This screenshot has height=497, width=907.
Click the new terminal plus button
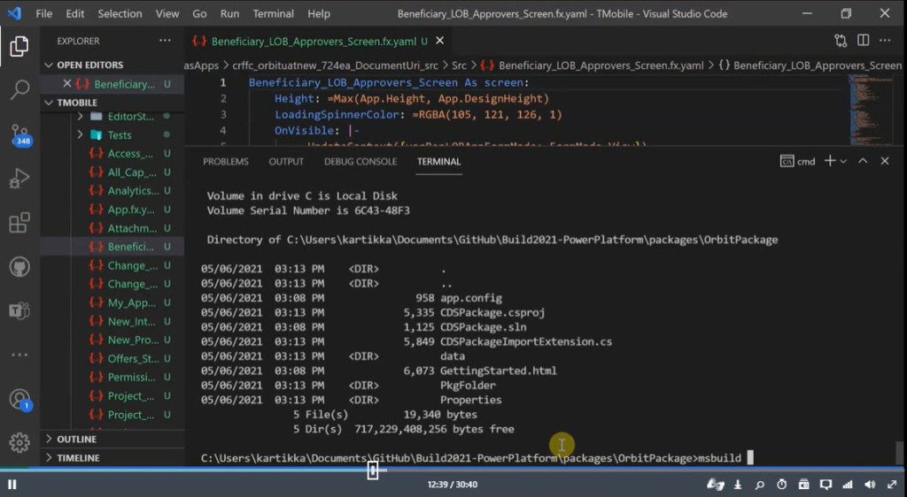[829, 161]
